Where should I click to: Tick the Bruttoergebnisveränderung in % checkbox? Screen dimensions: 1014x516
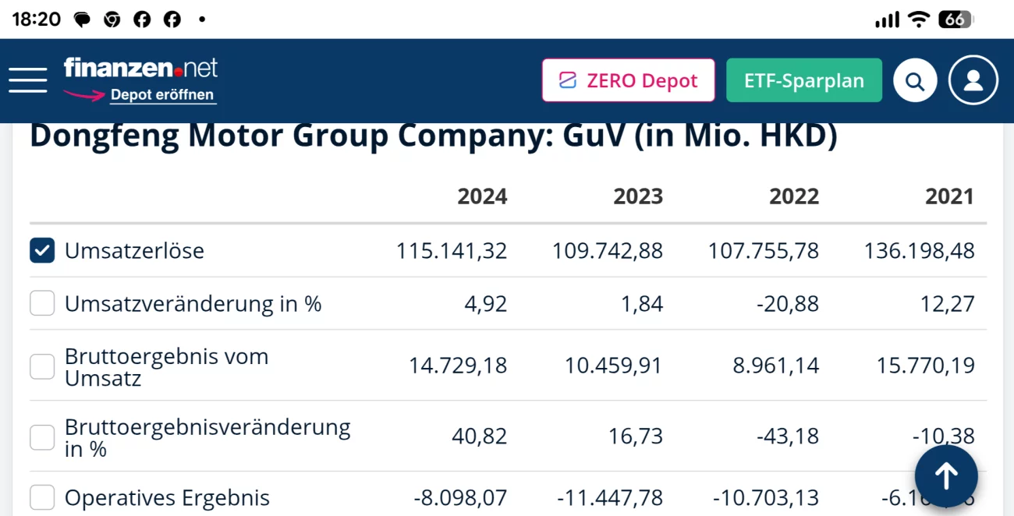coord(42,437)
